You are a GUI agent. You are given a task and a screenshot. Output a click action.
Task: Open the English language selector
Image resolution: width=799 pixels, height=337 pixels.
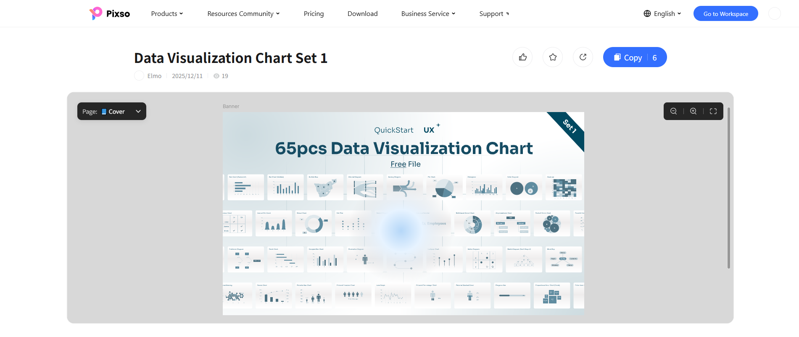click(x=662, y=13)
